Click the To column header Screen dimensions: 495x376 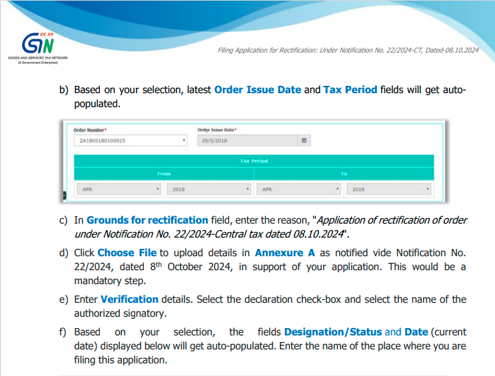point(344,174)
